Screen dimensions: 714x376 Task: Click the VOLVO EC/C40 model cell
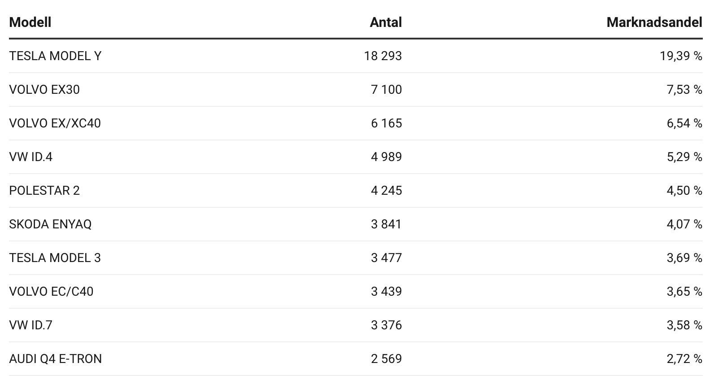pyautogui.click(x=51, y=292)
